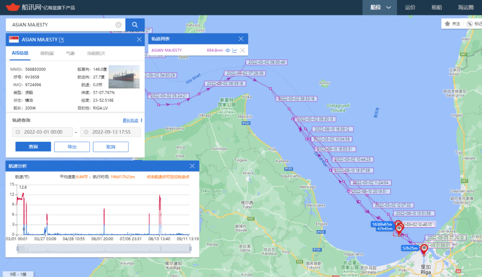Open speed chart icon in track list
Image resolution: width=482 pixels, height=277 pixels.
tap(235, 50)
